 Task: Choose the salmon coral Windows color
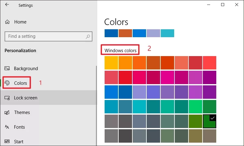[x=181, y=63]
